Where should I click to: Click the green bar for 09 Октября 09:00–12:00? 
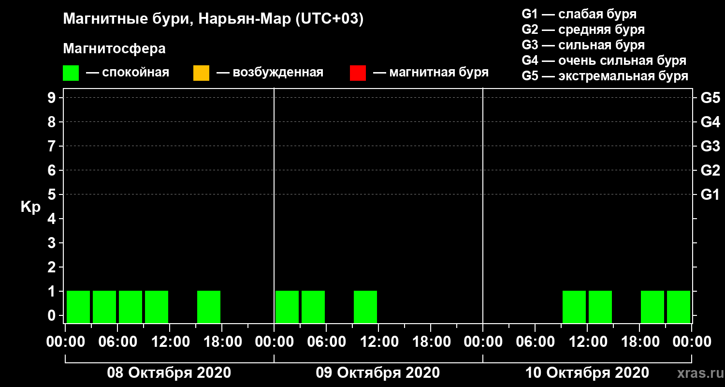pyautogui.click(x=365, y=307)
